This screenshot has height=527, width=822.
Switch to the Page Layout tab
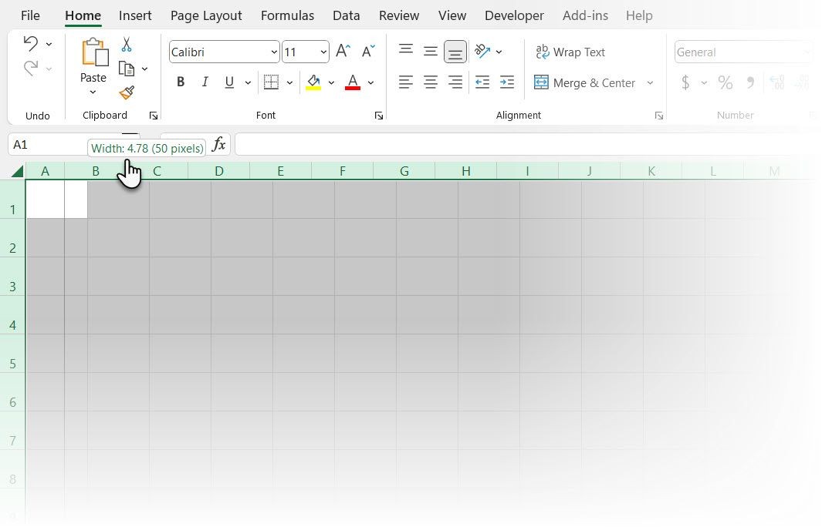pos(206,15)
